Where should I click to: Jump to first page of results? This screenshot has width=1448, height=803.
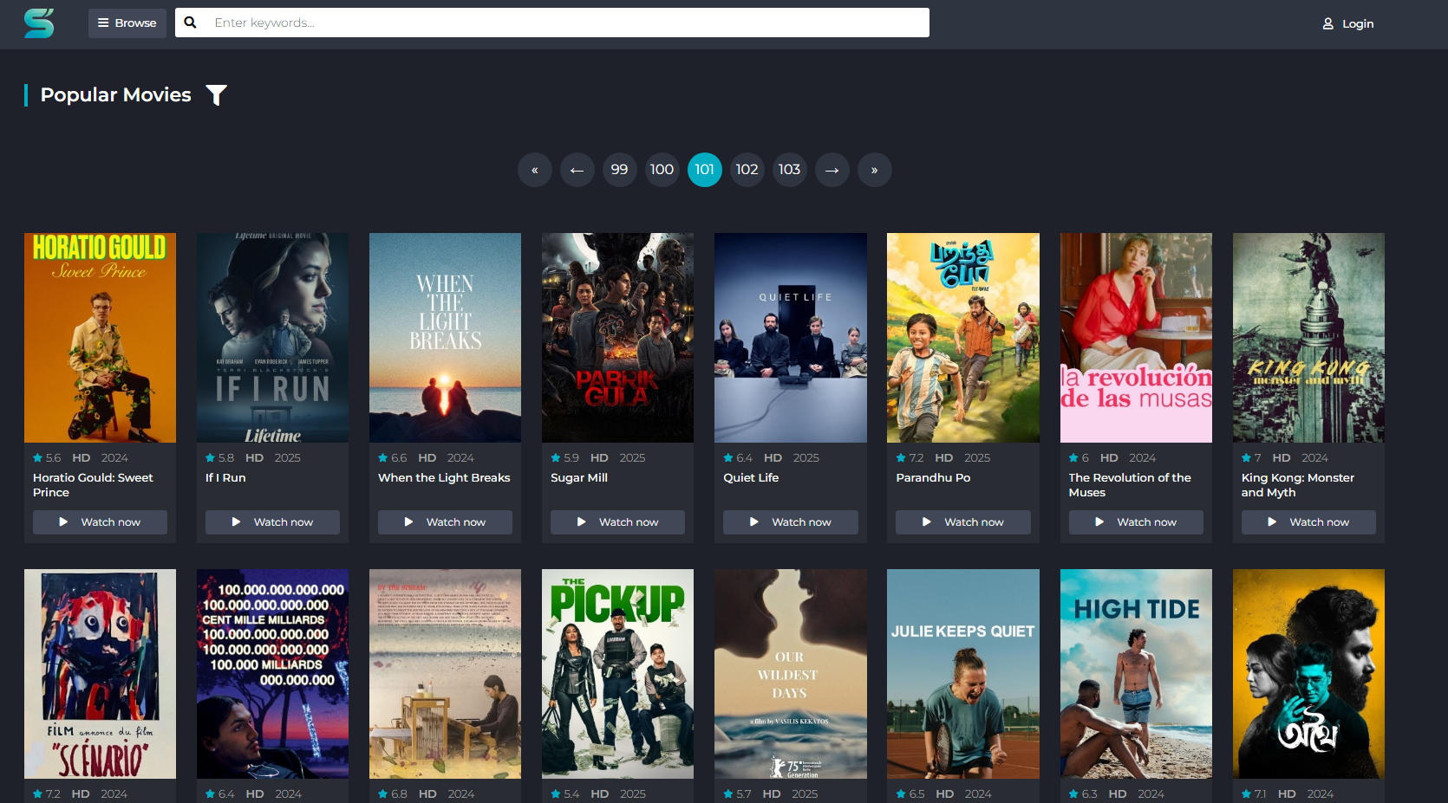535,170
